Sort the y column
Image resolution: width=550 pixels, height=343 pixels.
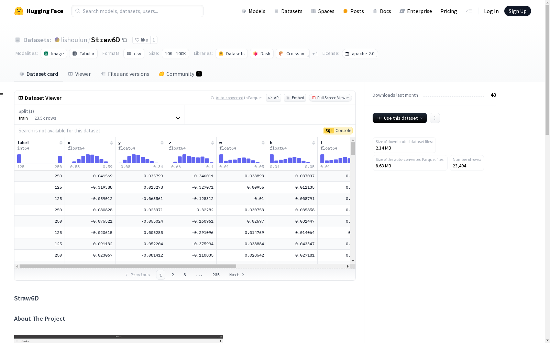point(162,143)
